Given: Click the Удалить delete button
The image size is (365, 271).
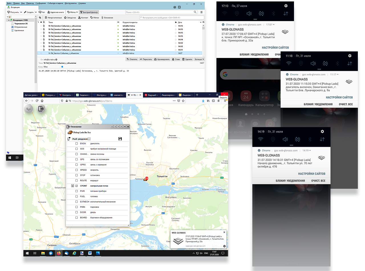Looking at the screenshot, I should coord(187,59).
